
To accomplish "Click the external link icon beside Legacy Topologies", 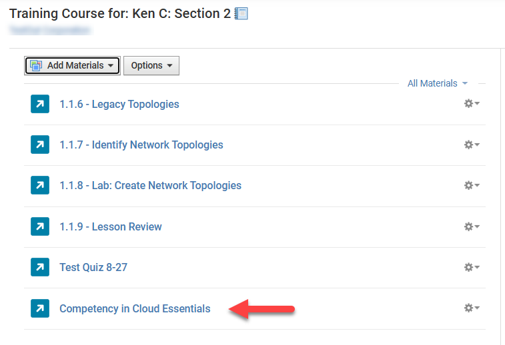I will (x=40, y=104).
